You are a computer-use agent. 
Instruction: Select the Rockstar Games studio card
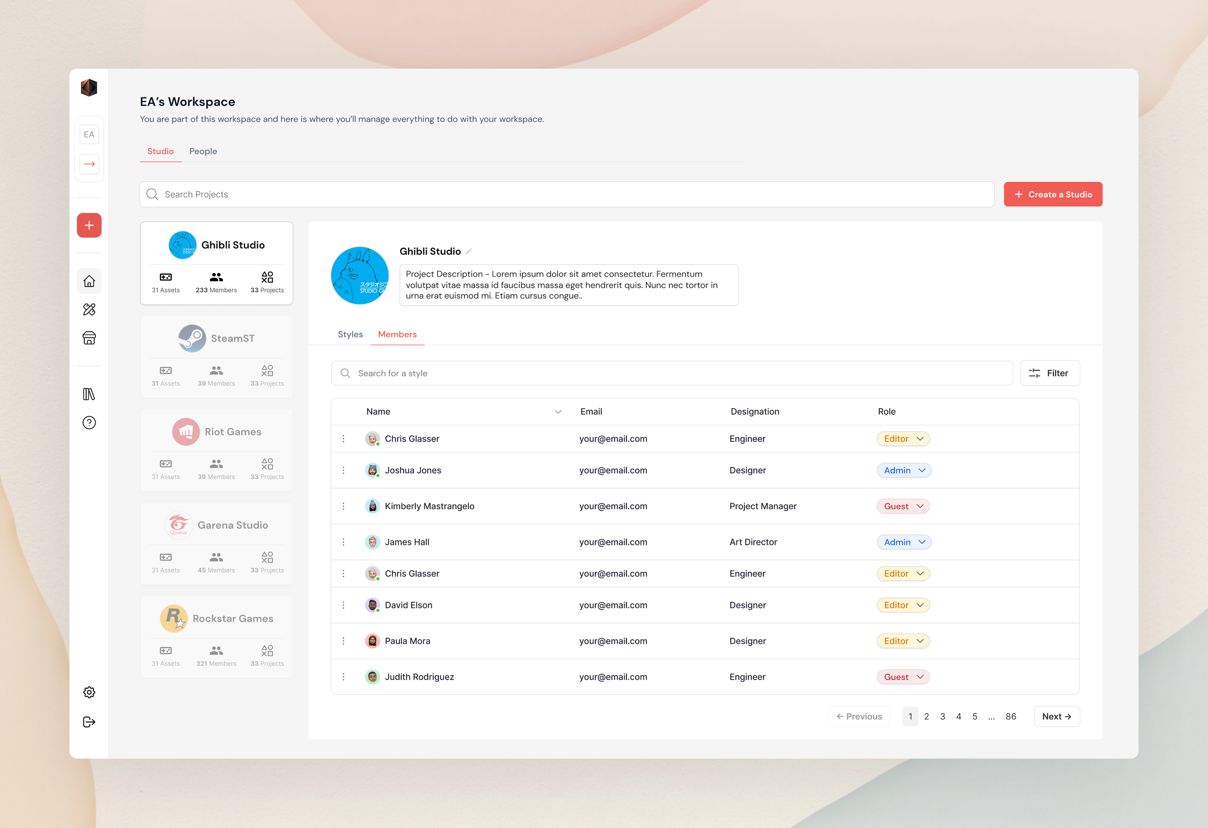coord(216,637)
